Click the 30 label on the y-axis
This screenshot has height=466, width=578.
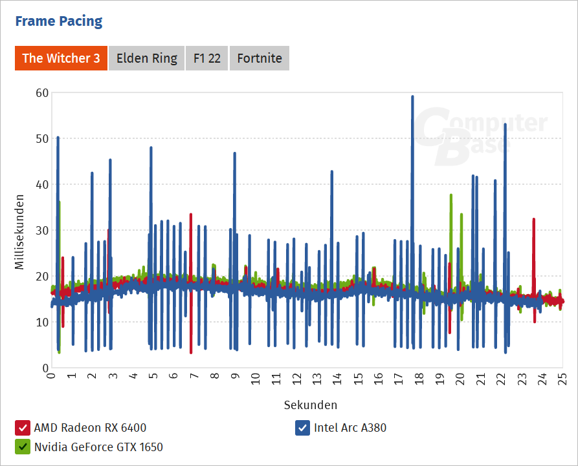coord(42,231)
